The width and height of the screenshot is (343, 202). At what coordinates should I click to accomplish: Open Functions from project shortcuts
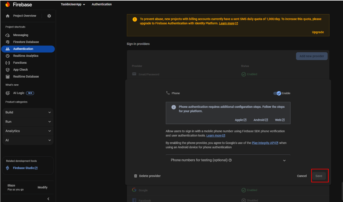pos(20,63)
